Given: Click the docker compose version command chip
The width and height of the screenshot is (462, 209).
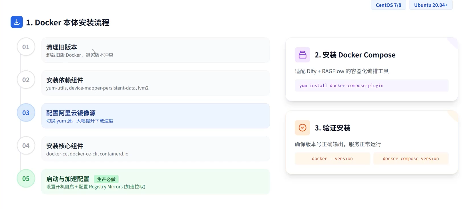Looking at the screenshot, I should pos(411,158).
